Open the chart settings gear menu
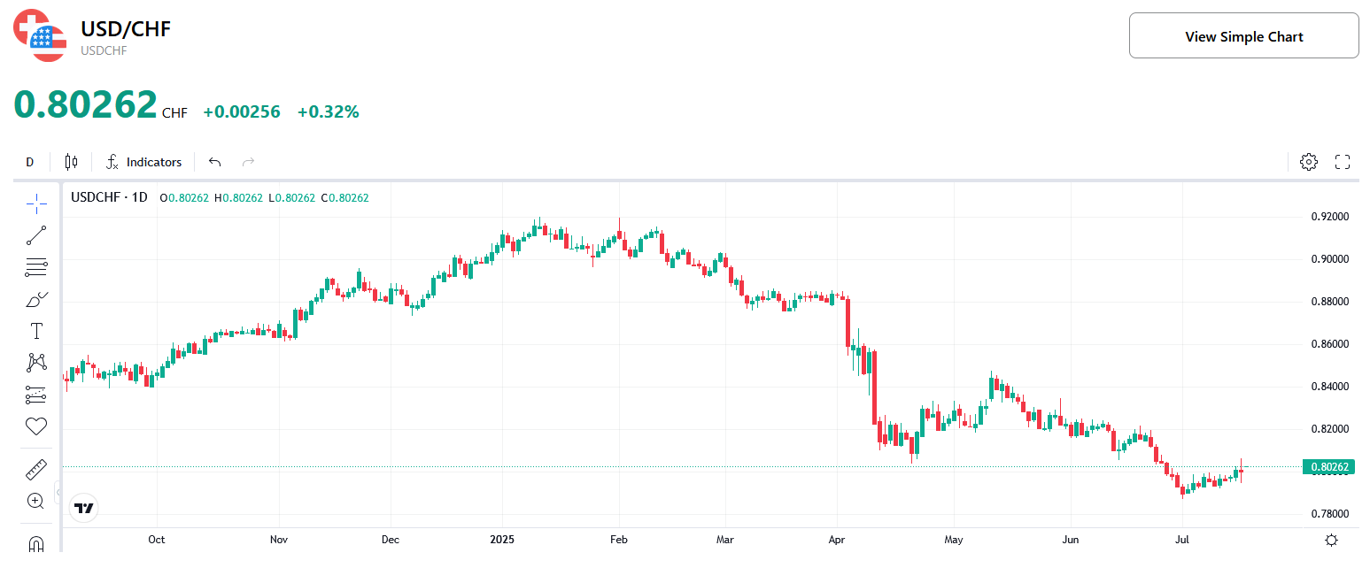Image resolution: width=1370 pixels, height=568 pixels. [x=1309, y=162]
